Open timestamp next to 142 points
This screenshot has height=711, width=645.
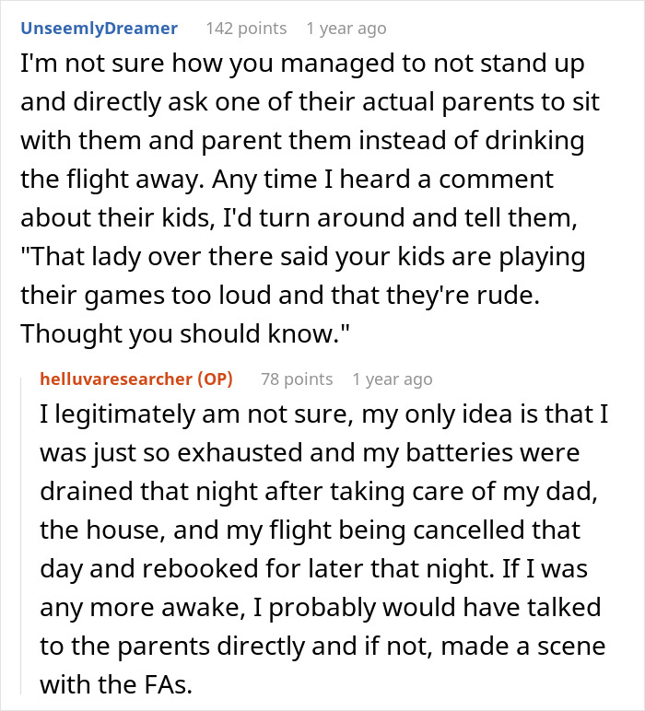pyautogui.click(x=346, y=29)
